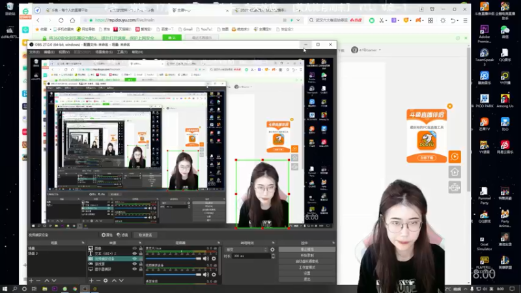Move scene down arrow in scenes panel
Image resolution: width=521 pixels, height=293 pixels.
click(54, 281)
